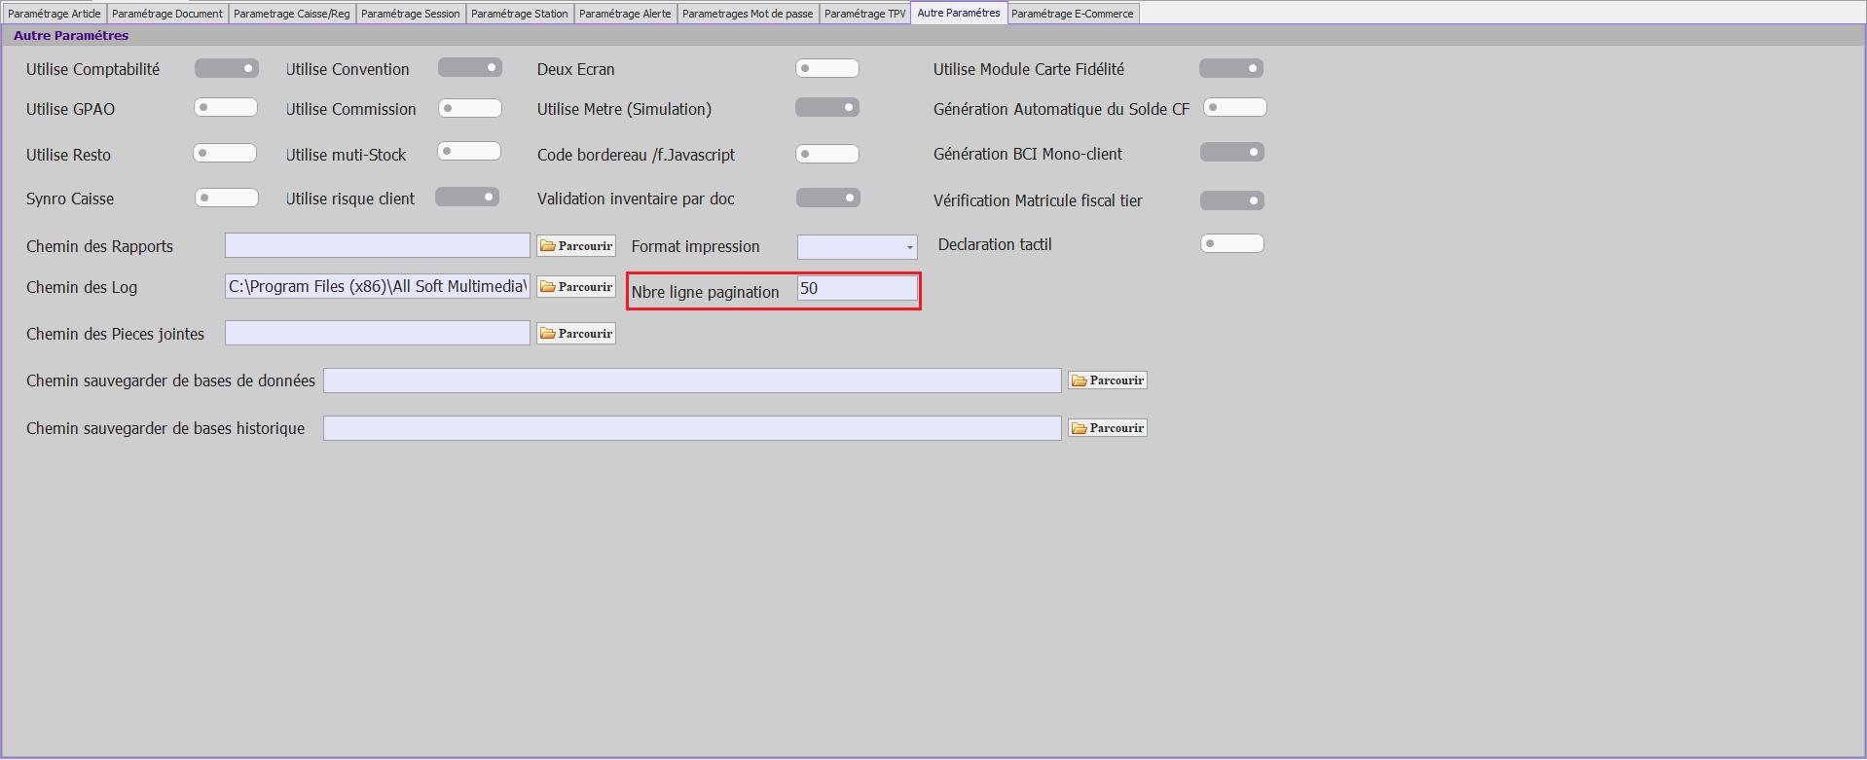Viewport: 1867px width, 760px height.
Task: Browse for sauvegarder de bases de données
Action: click(x=1108, y=380)
